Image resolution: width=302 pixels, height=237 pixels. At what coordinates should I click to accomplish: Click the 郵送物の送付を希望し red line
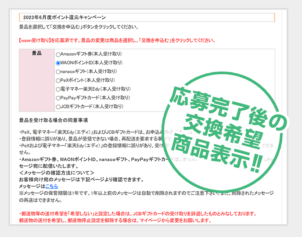(115, 221)
